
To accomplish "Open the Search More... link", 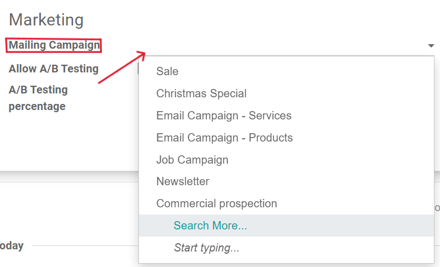I will point(210,226).
